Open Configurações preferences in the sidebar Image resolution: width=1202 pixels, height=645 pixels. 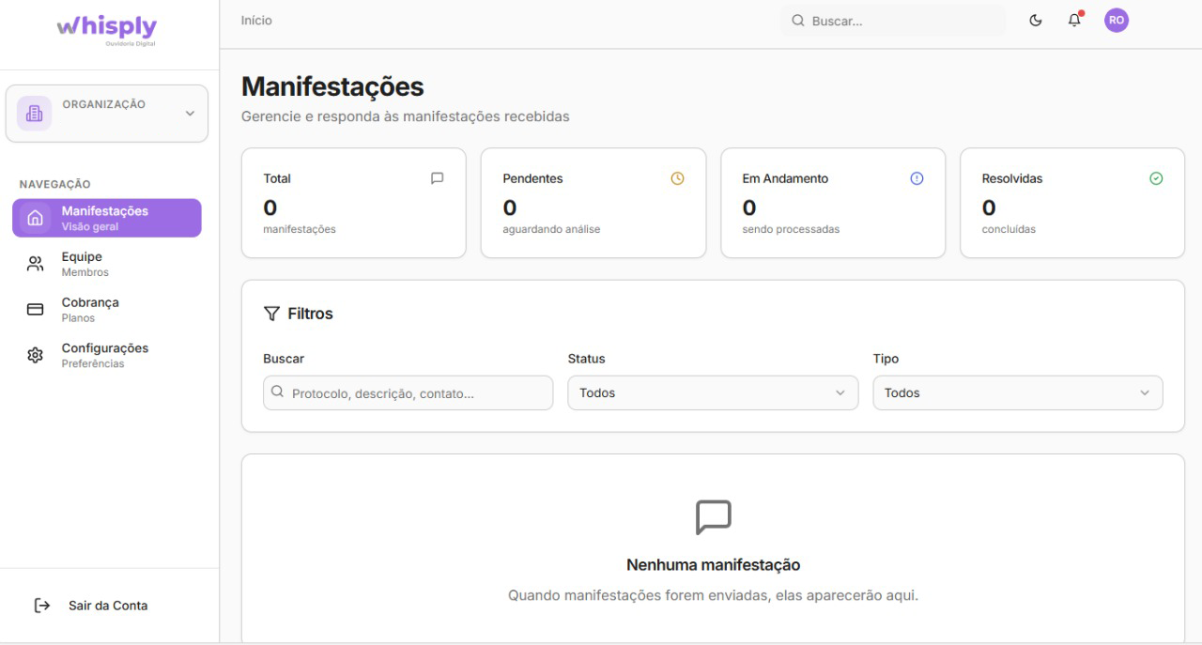pos(106,355)
